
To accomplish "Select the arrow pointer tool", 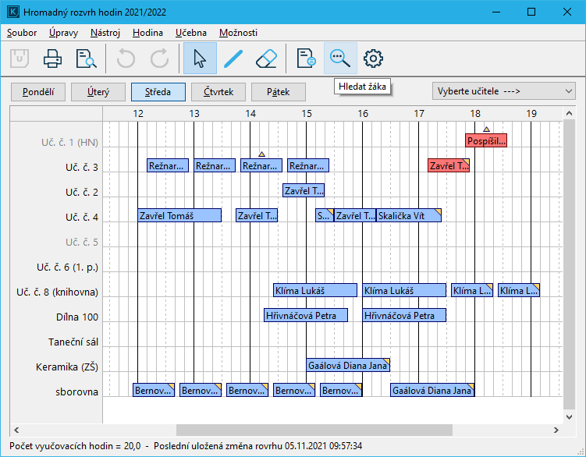I will (x=200, y=58).
